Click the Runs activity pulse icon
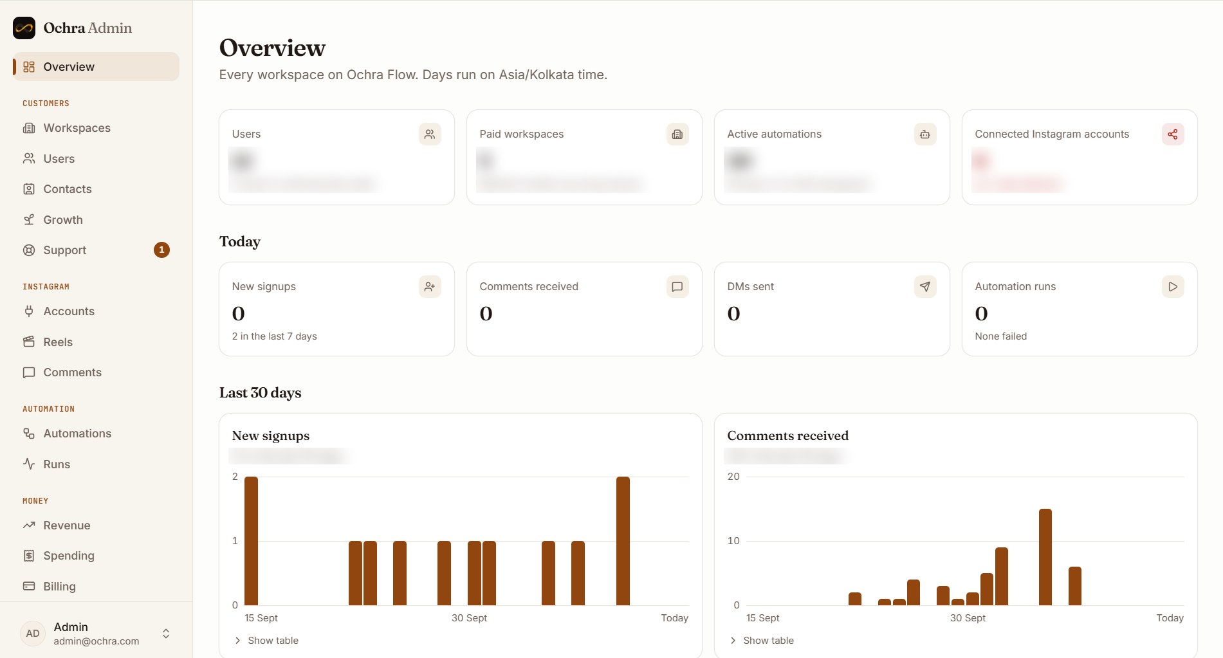This screenshot has width=1223, height=658. [29, 464]
